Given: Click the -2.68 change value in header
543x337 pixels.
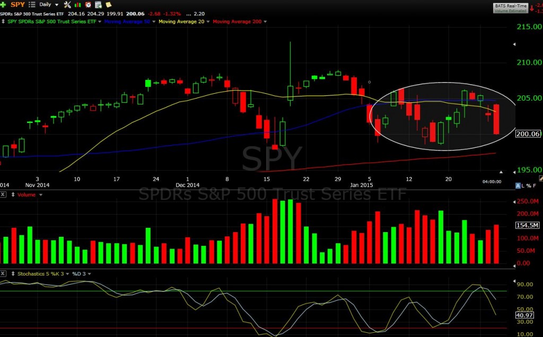Looking at the screenshot, I should pos(154,14).
